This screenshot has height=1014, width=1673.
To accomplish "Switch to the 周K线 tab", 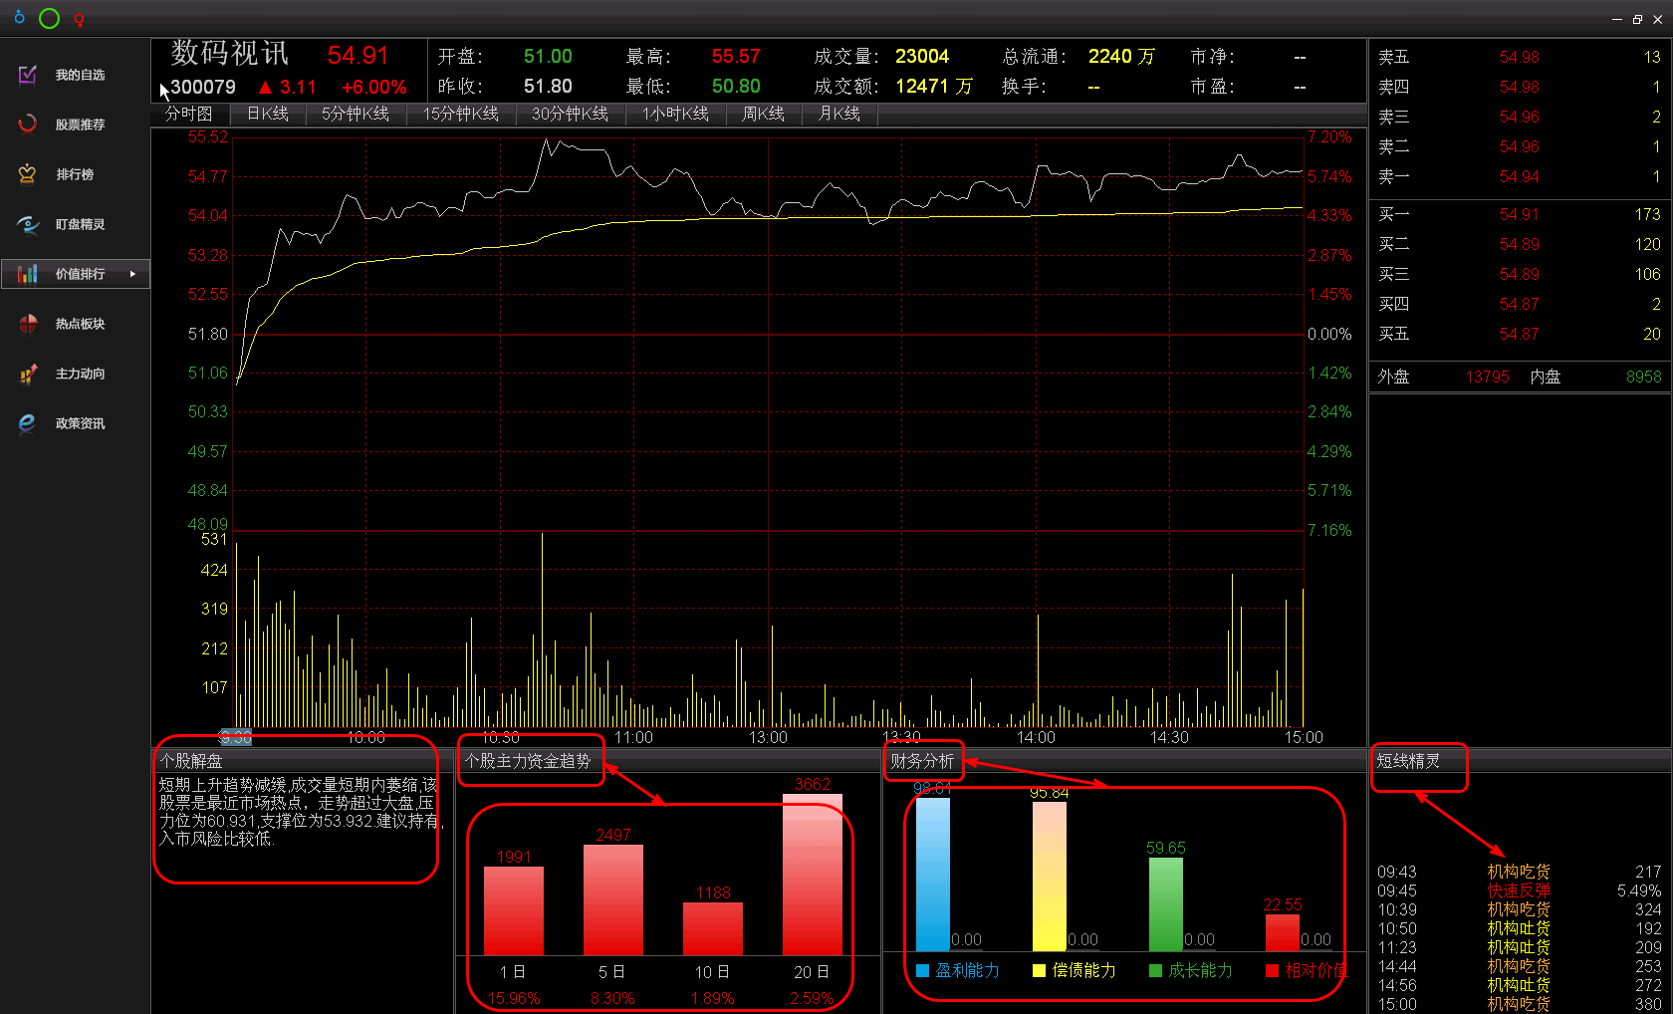I will tap(763, 114).
